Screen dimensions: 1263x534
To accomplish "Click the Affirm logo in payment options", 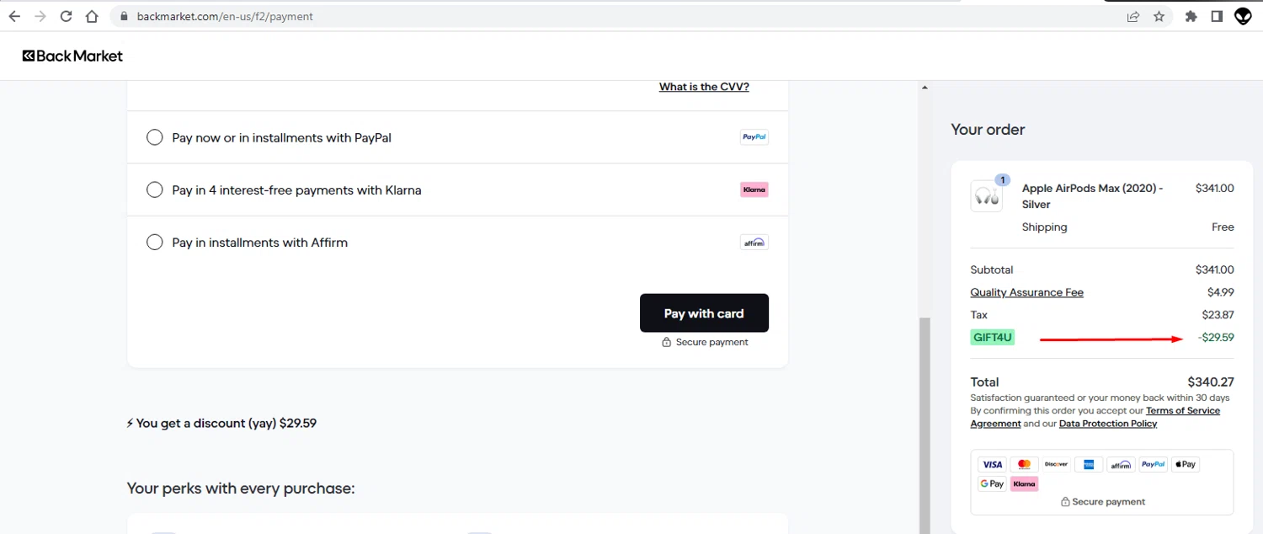I will pyautogui.click(x=754, y=243).
